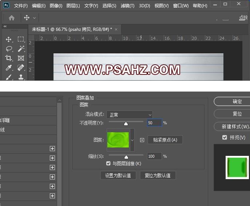250x206 pixels.
Task: Adjust the 不透明度 slider handle
Action: 126,124
